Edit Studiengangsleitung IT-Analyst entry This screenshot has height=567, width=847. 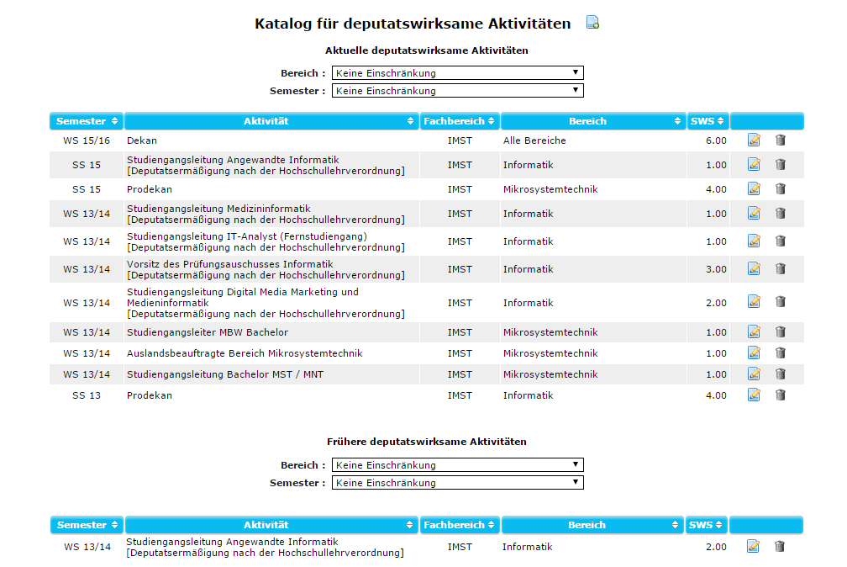point(754,241)
